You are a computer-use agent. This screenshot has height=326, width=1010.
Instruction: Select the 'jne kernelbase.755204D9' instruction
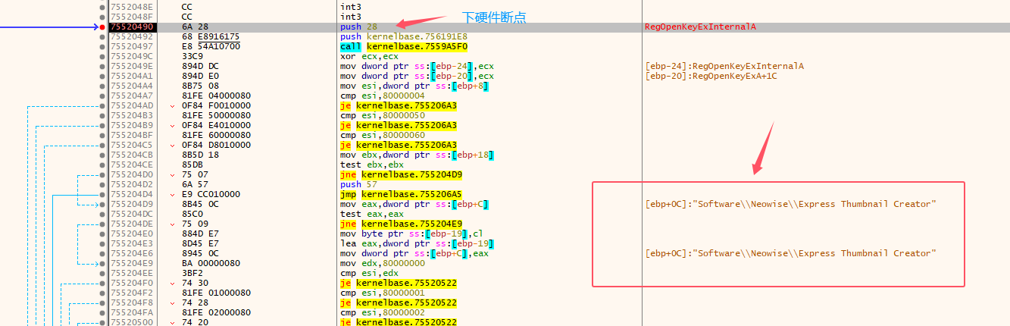pyautogui.click(x=402, y=175)
